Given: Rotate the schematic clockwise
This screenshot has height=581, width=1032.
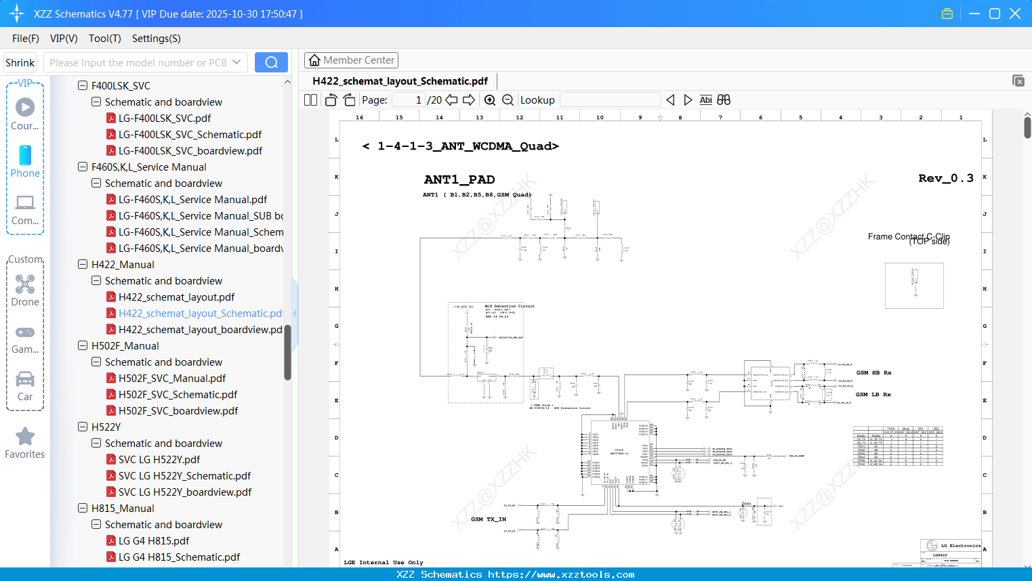Looking at the screenshot, I should pyautogui.click(x=349, y=100).
